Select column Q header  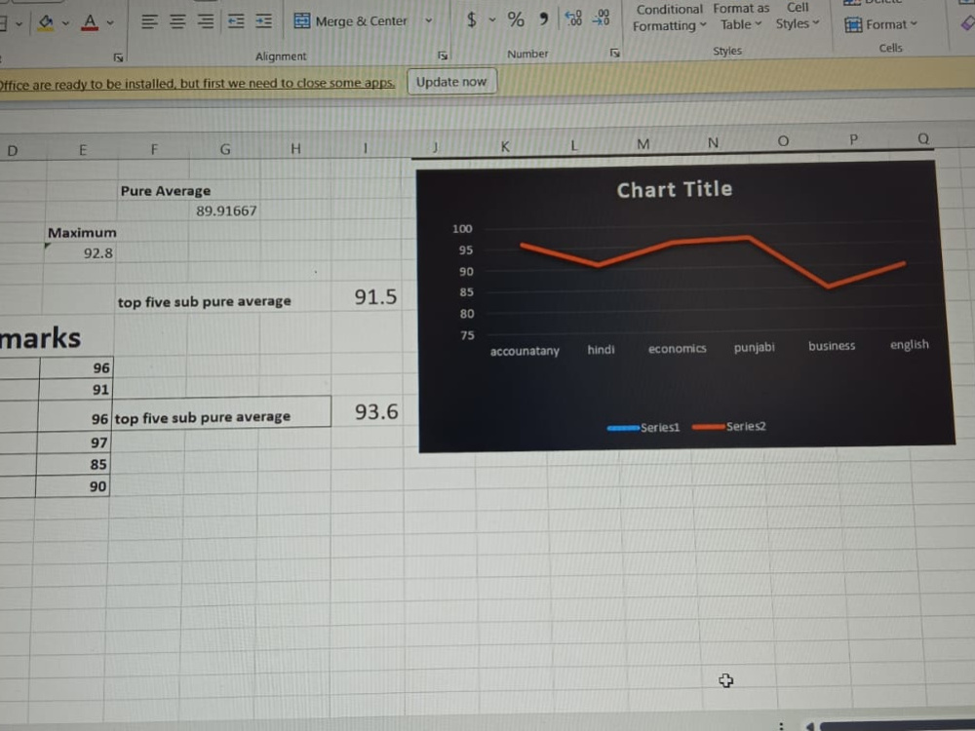click(x=924, y=138)
